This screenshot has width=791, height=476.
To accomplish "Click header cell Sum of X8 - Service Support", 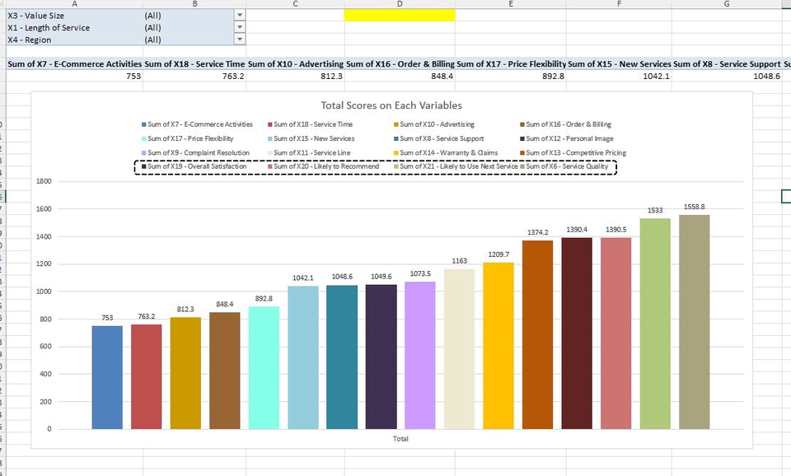I will pos(727,64).
